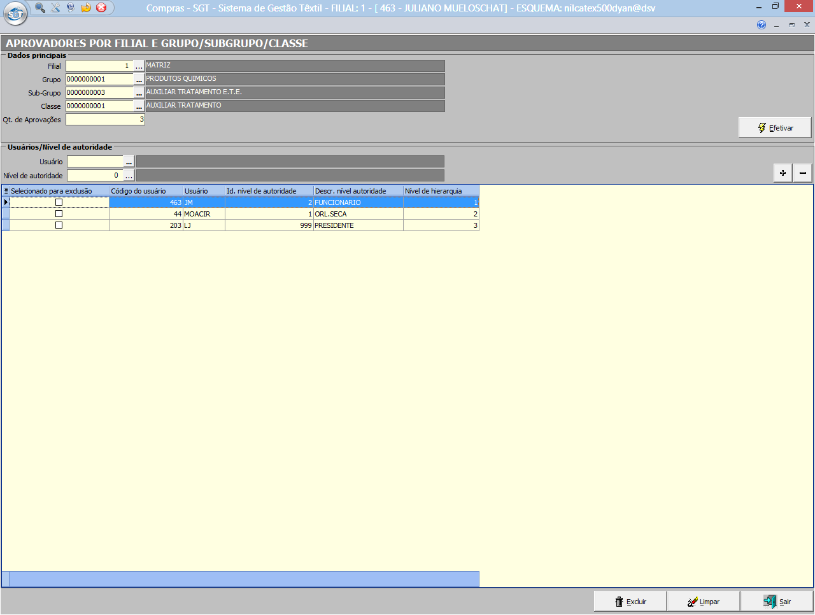Open the magnifying glass search tool
This screenshot has height=615, width=815.
tap(40, 8)
